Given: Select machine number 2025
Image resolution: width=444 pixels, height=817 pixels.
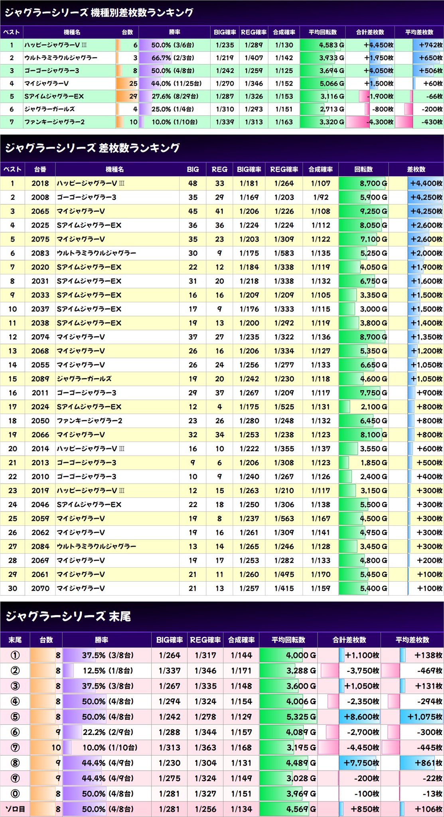Looking at the screenshot, I should [40, 225].
